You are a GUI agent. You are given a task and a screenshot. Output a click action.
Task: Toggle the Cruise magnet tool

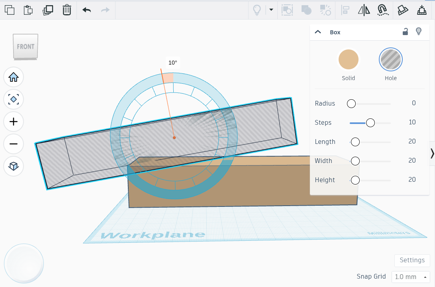click(x=383, y=10)
